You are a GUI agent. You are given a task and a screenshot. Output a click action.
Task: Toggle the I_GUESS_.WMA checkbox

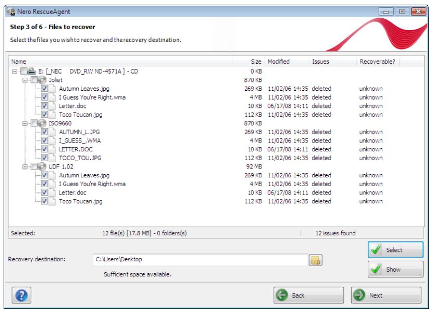[x=45, y=140]
